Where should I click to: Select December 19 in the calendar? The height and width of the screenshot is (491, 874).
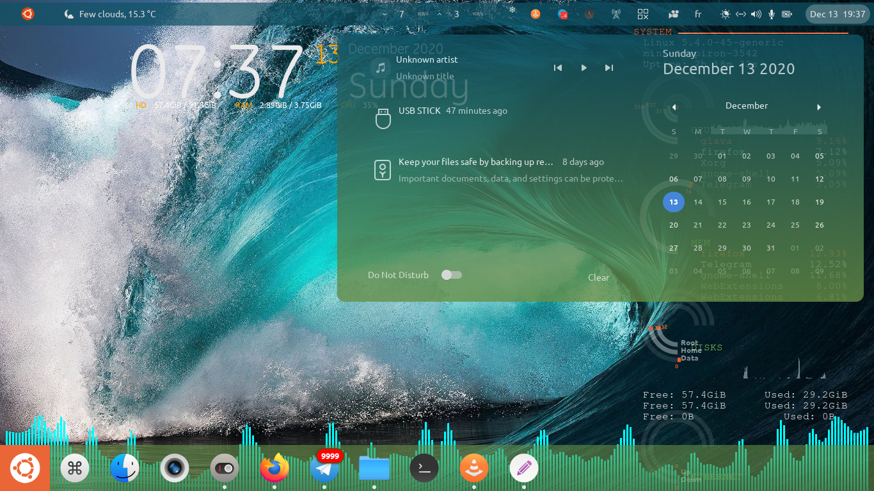click(x=820, y=202)
